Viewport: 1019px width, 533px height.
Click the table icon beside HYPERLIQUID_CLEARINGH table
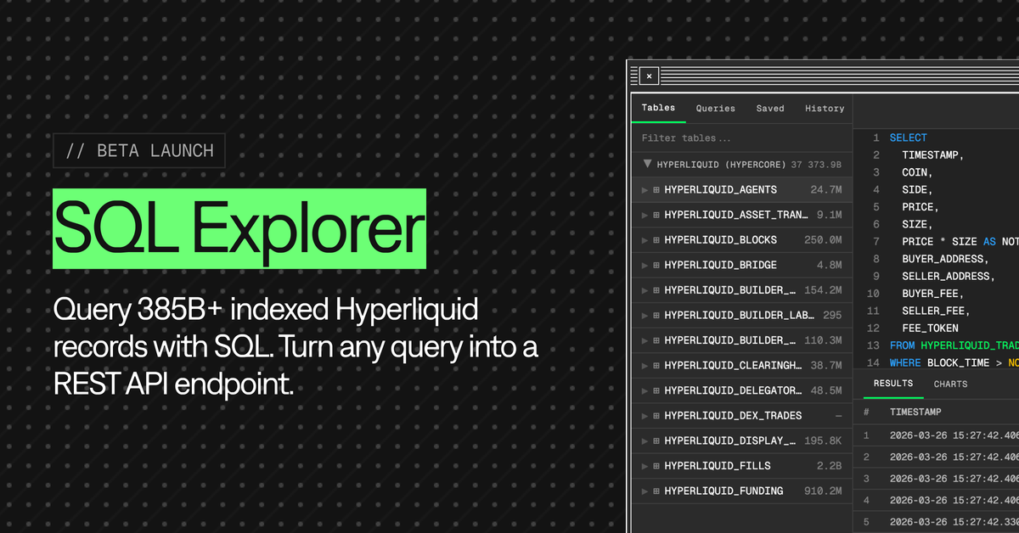point(656,365)
